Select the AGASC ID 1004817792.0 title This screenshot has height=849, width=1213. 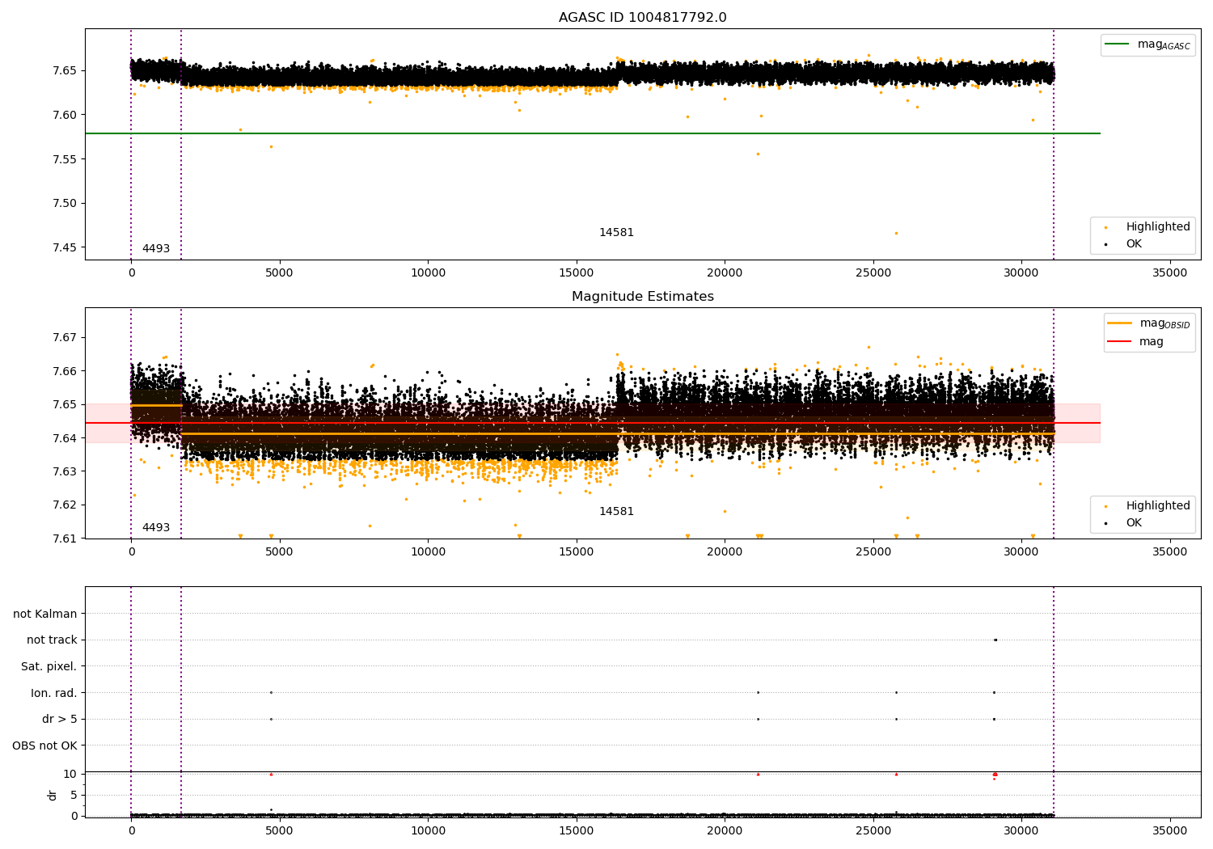tap(642, 18)
